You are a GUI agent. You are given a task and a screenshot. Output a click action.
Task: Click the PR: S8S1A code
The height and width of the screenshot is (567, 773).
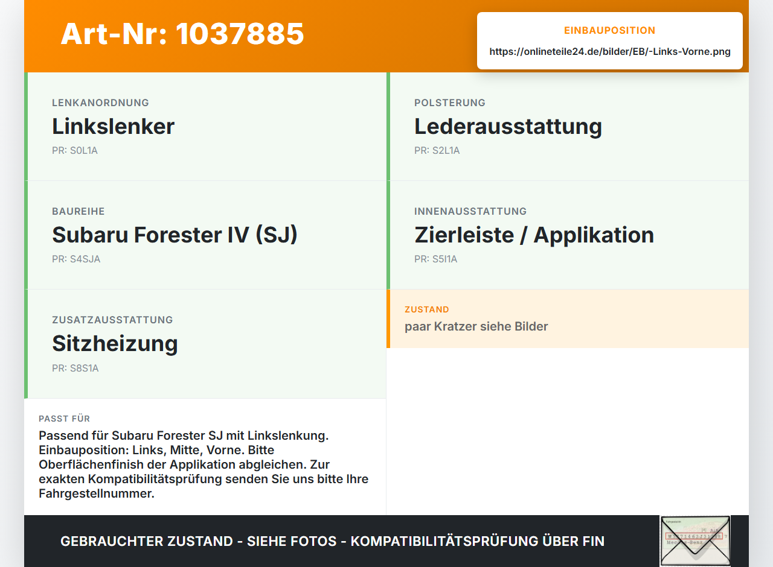pyautogui.click(x=75, y=368)
